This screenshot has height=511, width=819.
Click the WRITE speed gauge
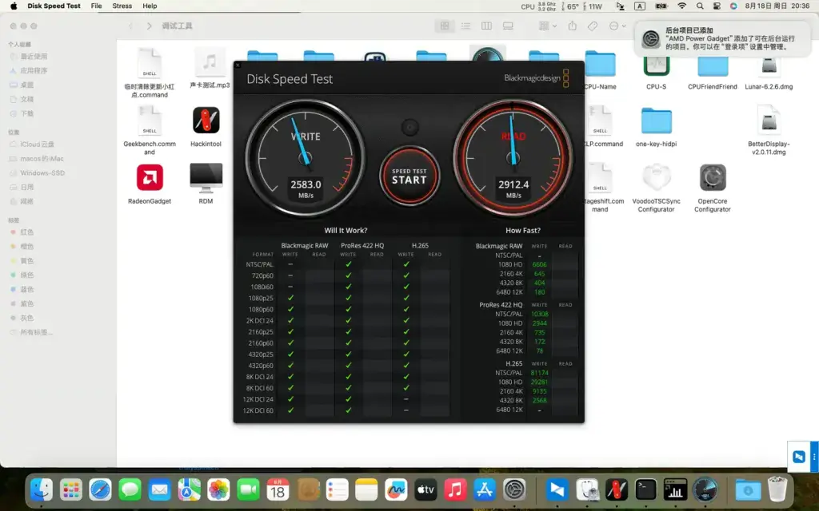coord(305,158)
